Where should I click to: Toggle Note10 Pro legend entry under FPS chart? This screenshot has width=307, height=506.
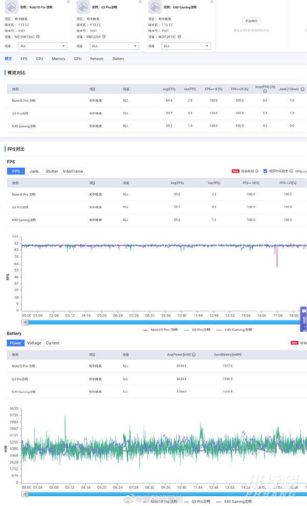(160, 330)
